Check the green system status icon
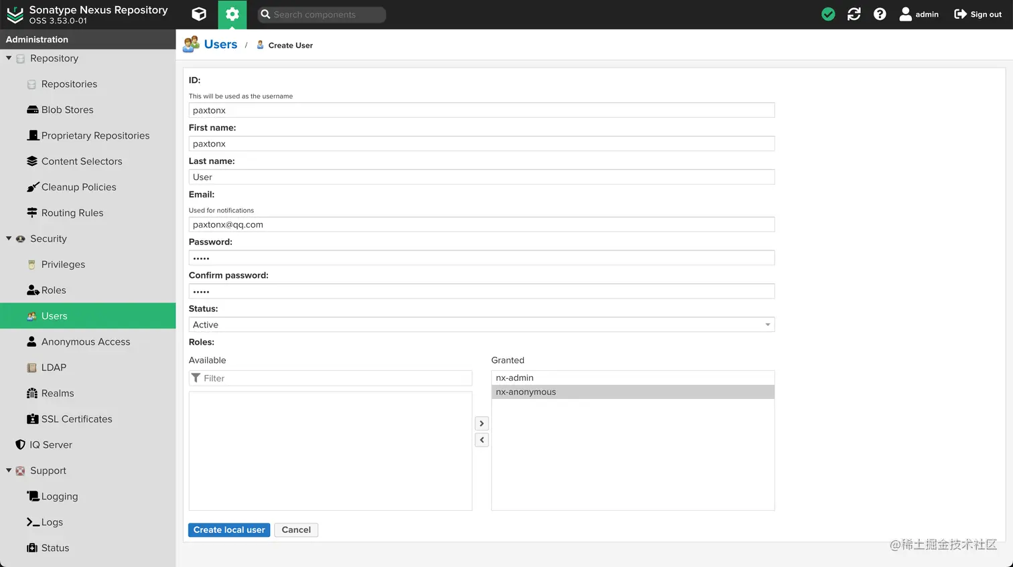 828,14
